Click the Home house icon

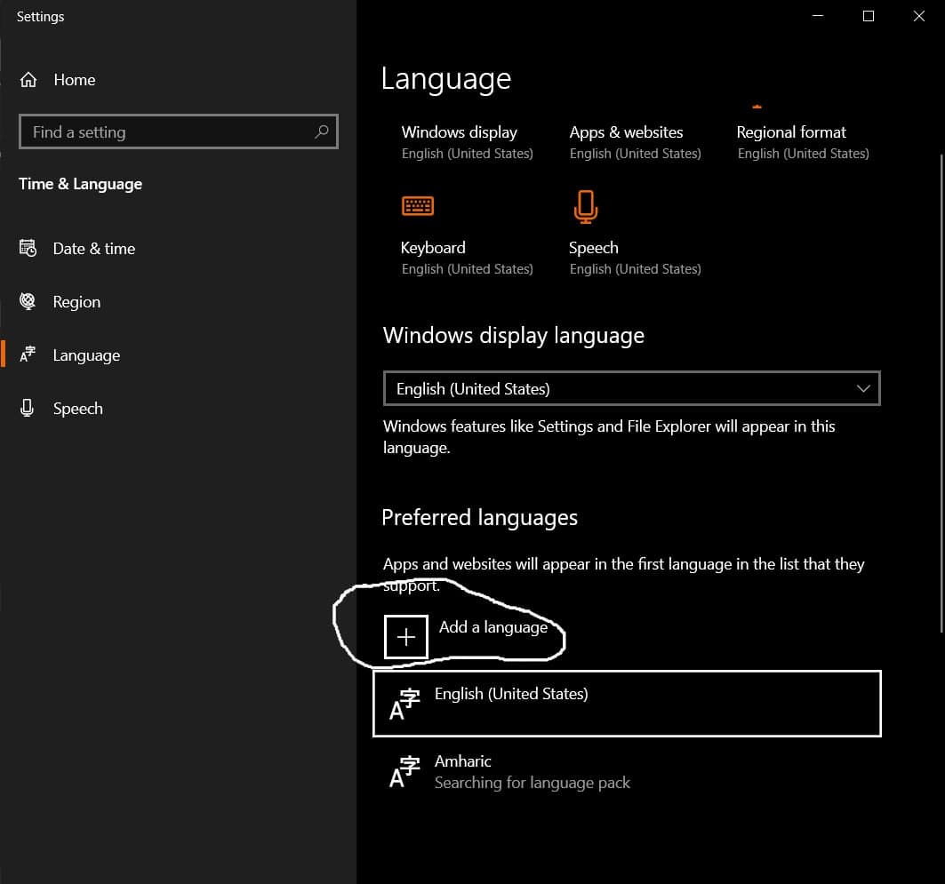point(28,79)
